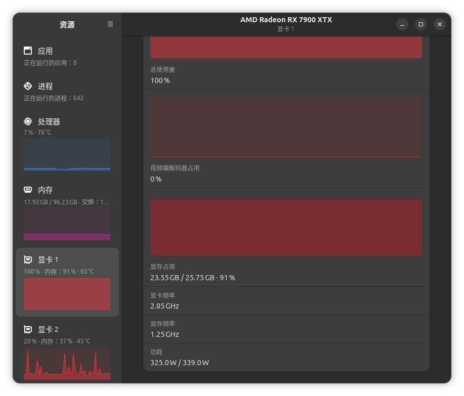Click the 显卡 2 spiky usage graph
This screenshot has width=464, height=396.
67,364
